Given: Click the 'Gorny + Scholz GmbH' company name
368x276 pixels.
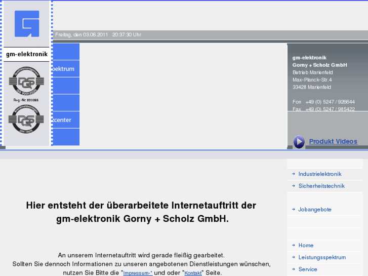Looking at the screenshot, I should point(319,65).
